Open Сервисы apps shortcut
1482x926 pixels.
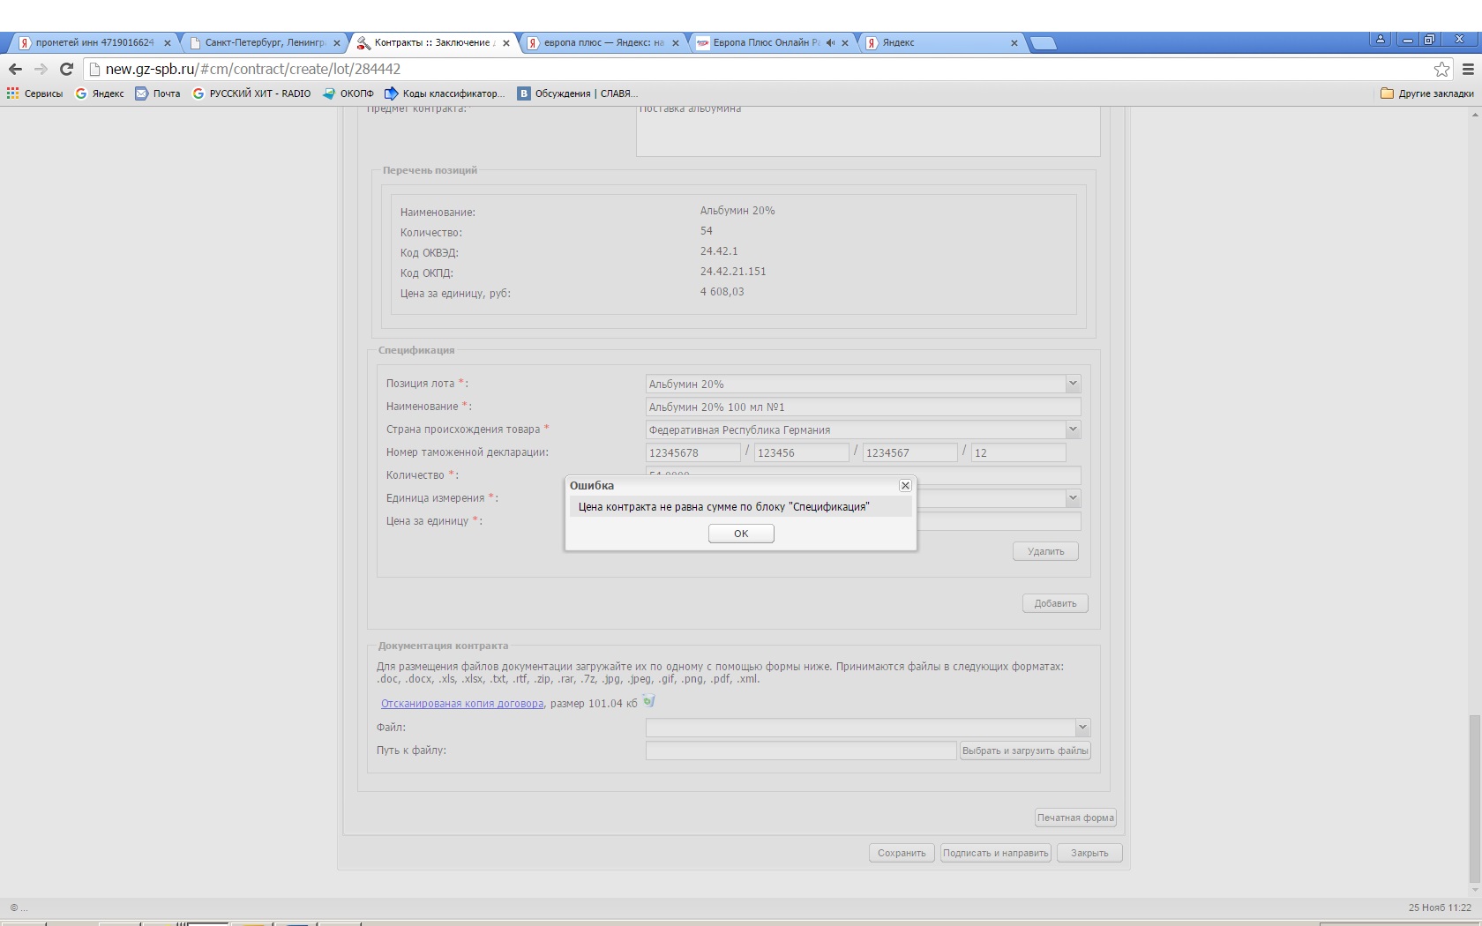(x=34, y=93)
